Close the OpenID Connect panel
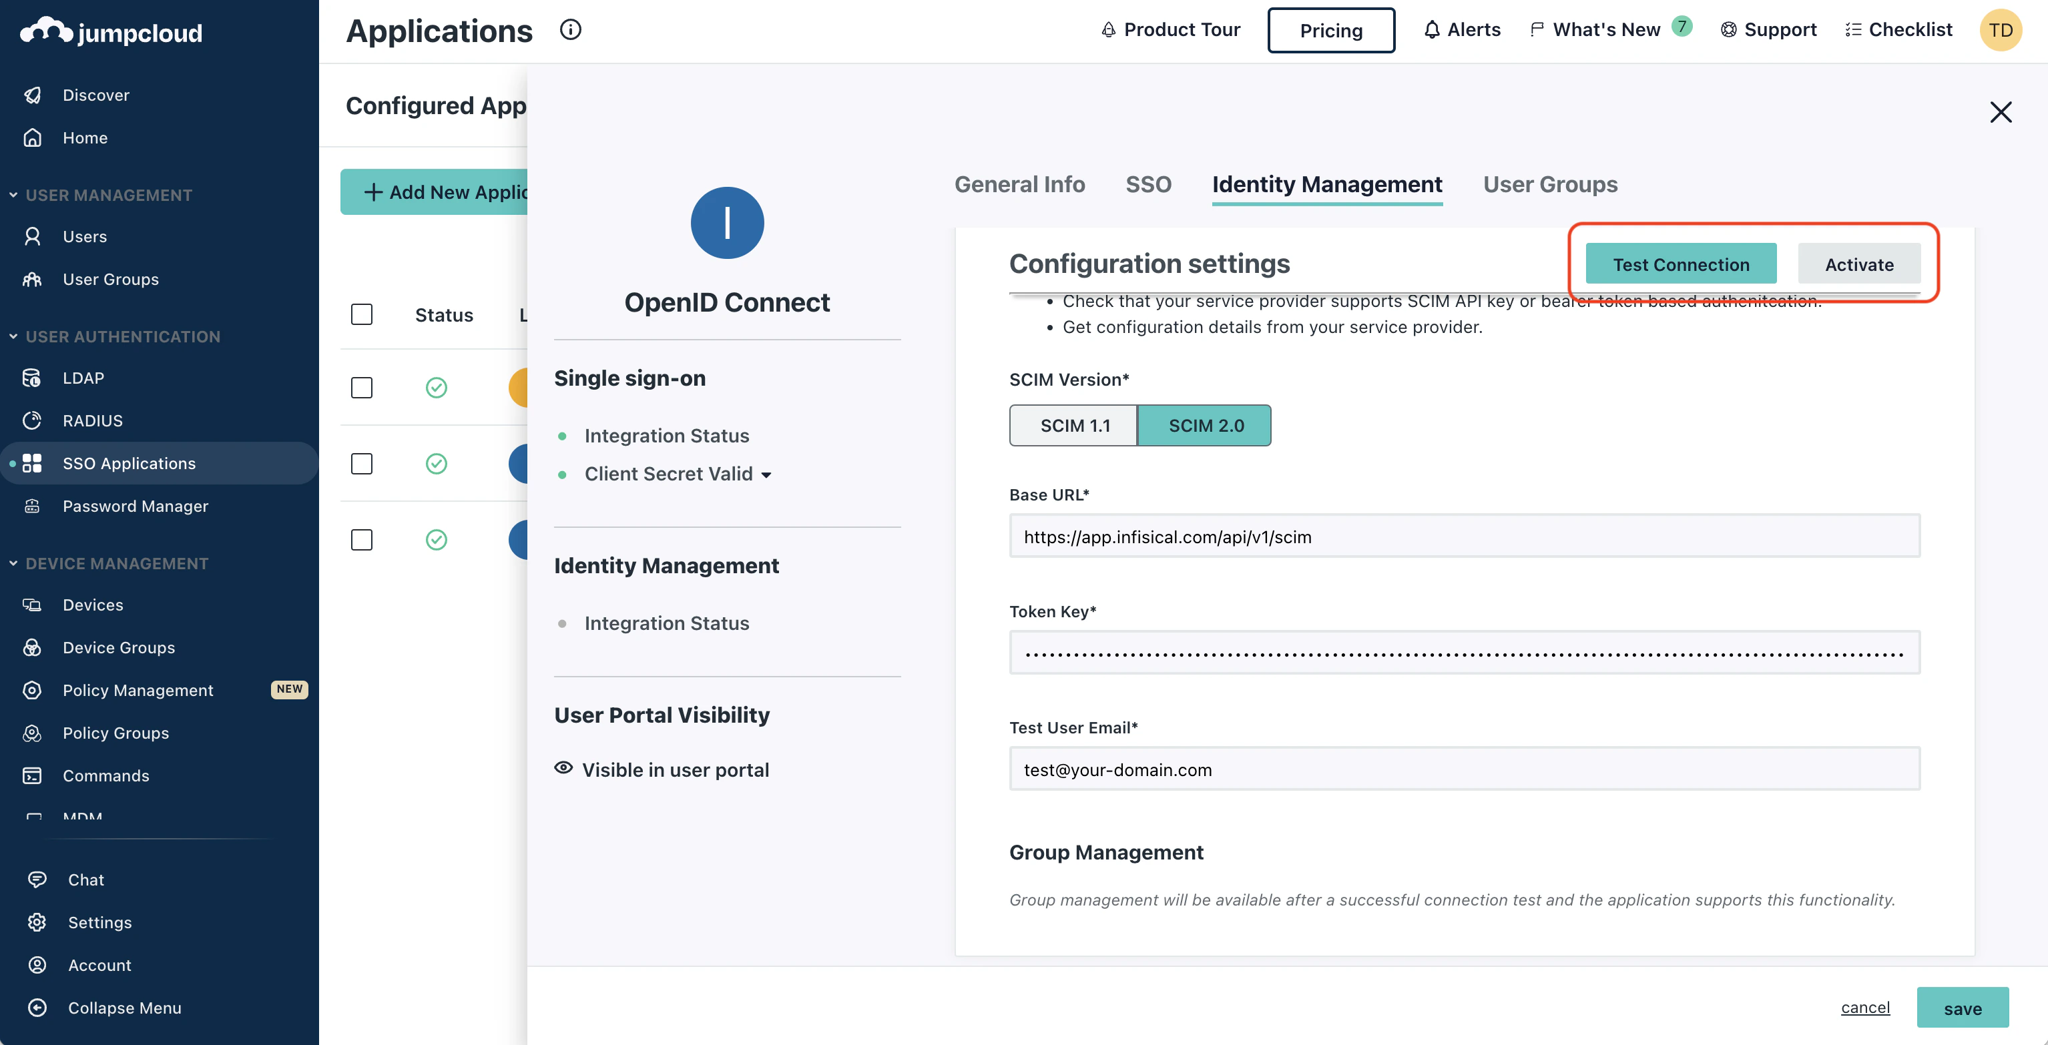Viewport: 2048px width, 1045px height. point(2001,112)
